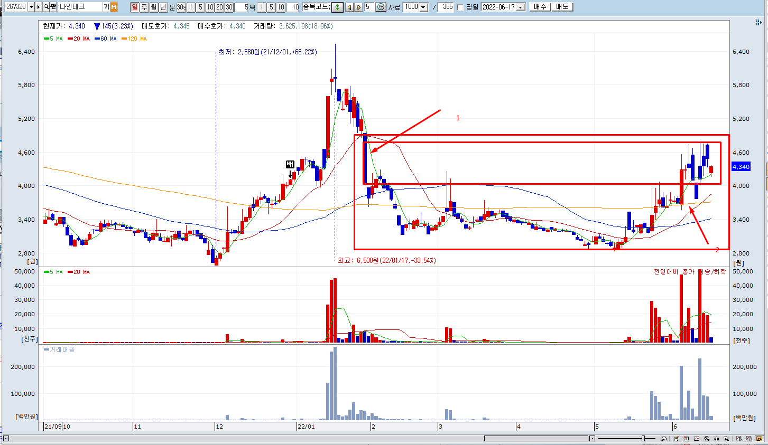Image resolution: width=768 pixels, height=445 pixels.
Task: Click the 120 MA legend in price chart
Action: pyautogui.click(x=134, y=39)
